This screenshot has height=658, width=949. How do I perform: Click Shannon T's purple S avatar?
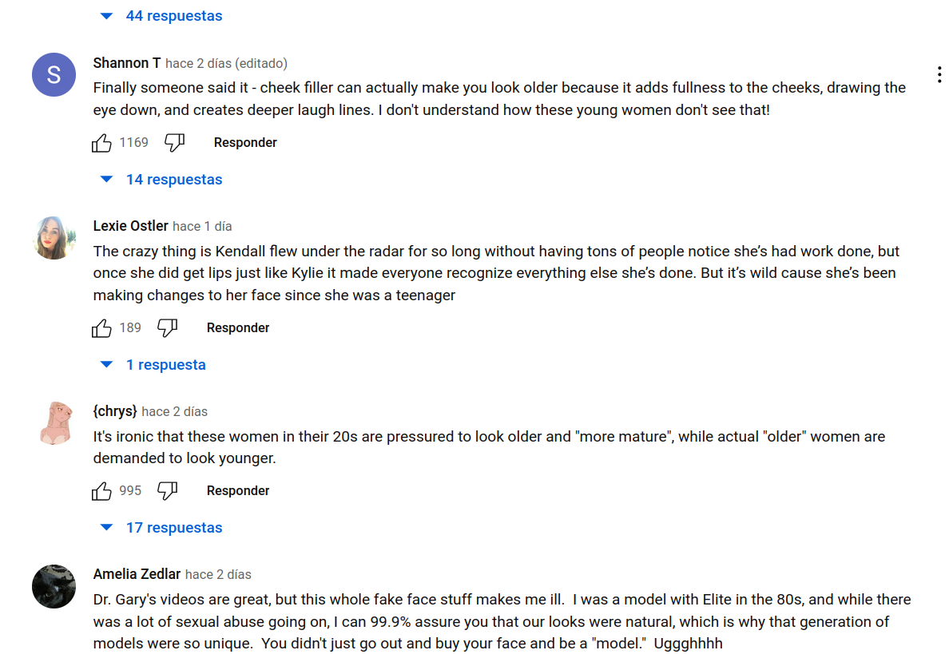pyautogui.click(x=54, y=75)
